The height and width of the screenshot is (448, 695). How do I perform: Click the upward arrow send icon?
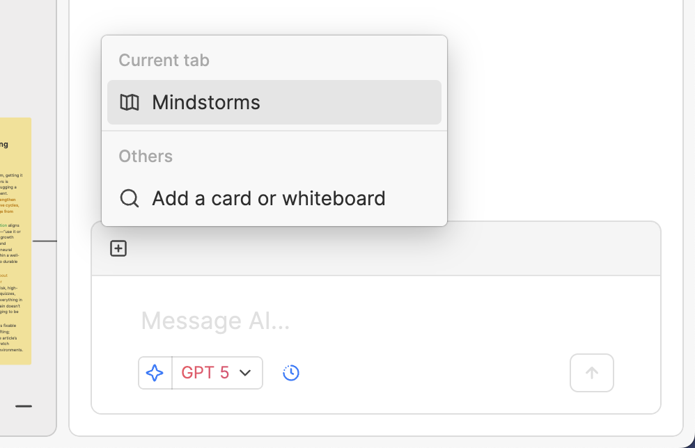(591, 373)
